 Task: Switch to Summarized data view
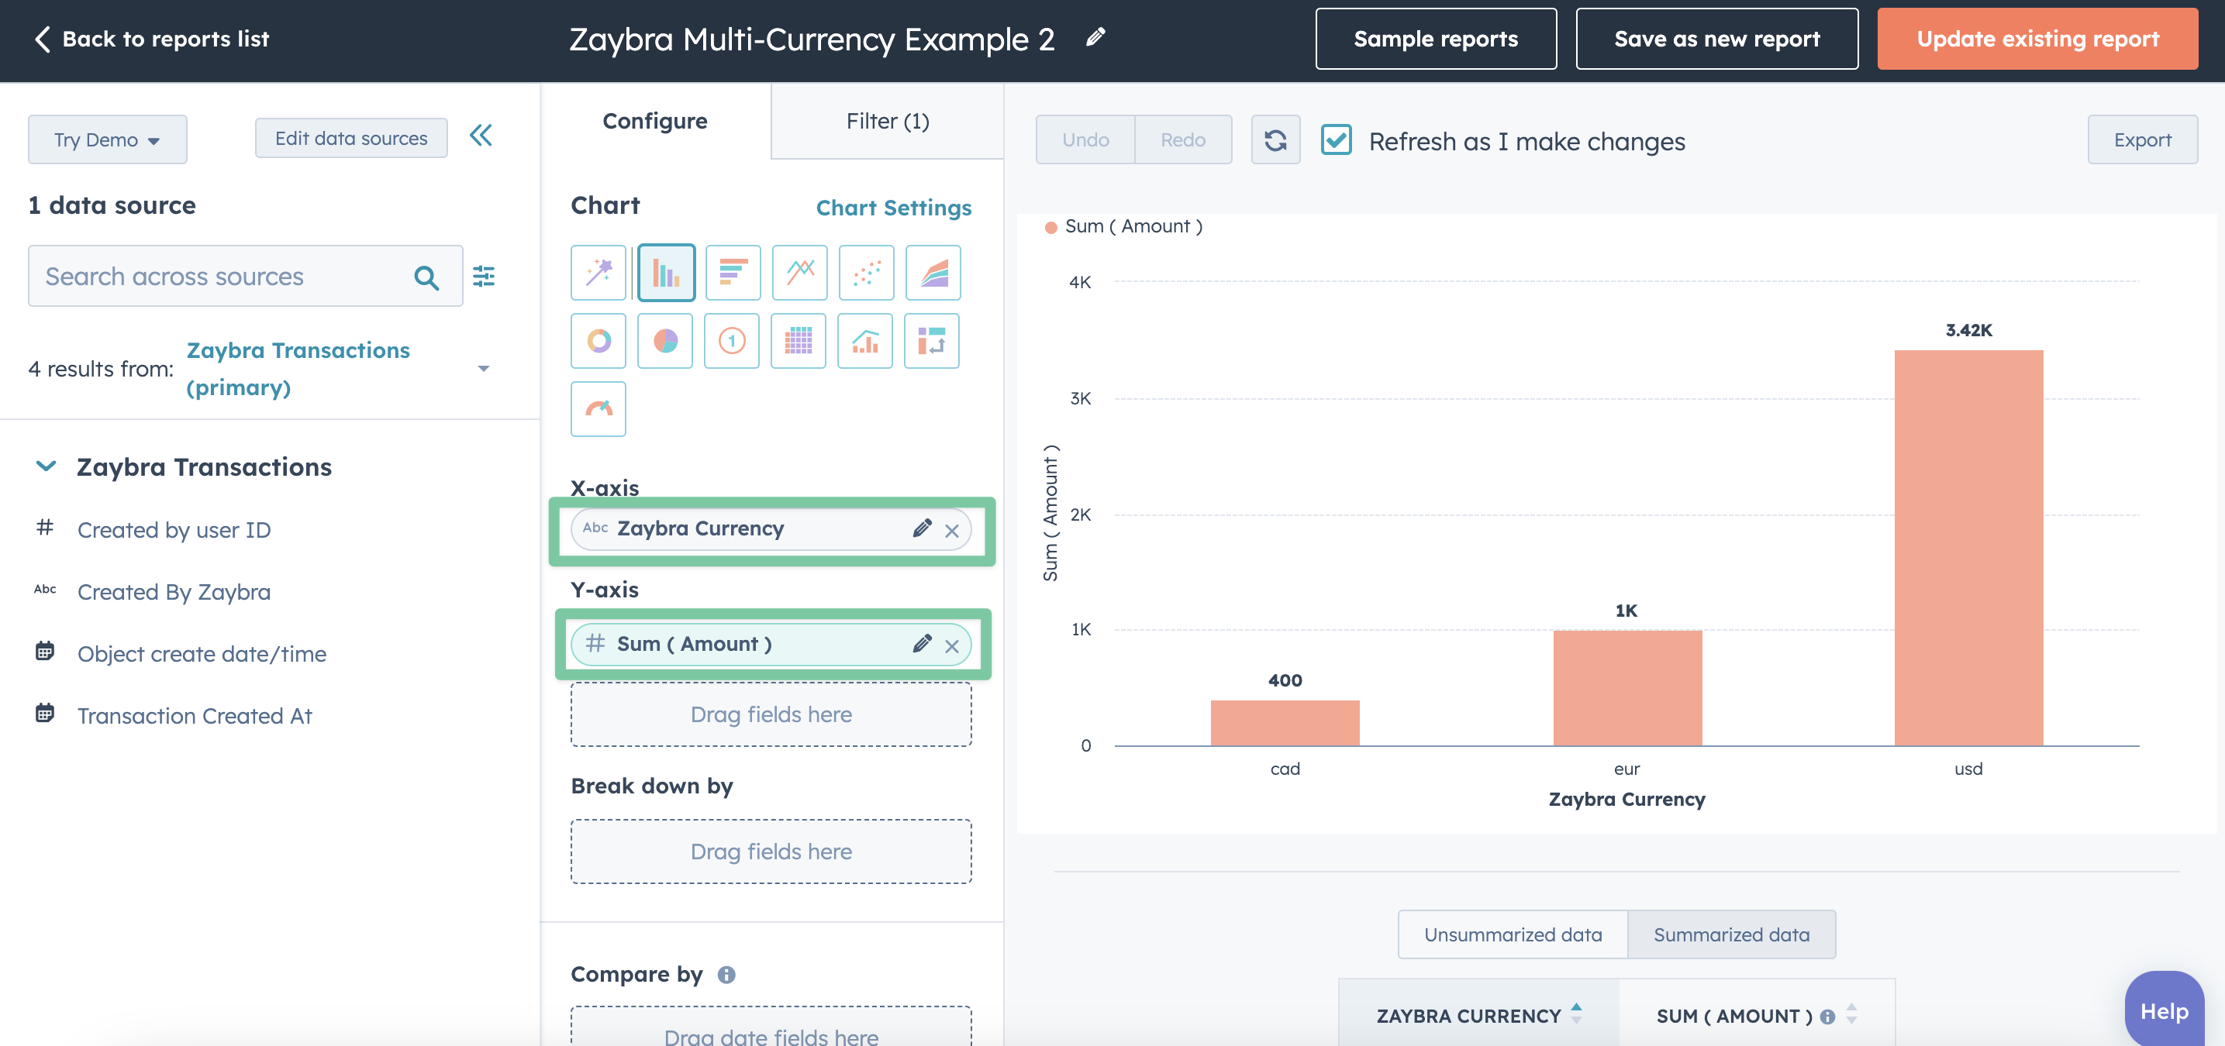[1731, 934]
